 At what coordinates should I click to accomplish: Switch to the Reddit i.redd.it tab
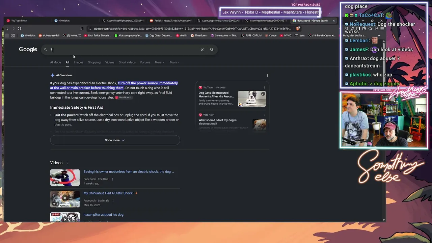pyautogui.click(x=171, y=21)
